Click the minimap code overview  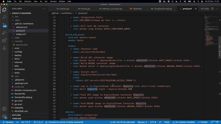click(x=211, y=30)
